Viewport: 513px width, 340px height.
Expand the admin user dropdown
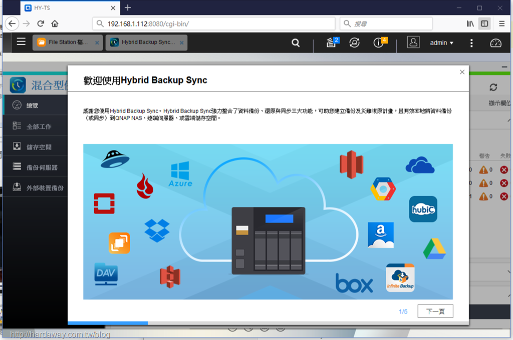tap(442, 43)
